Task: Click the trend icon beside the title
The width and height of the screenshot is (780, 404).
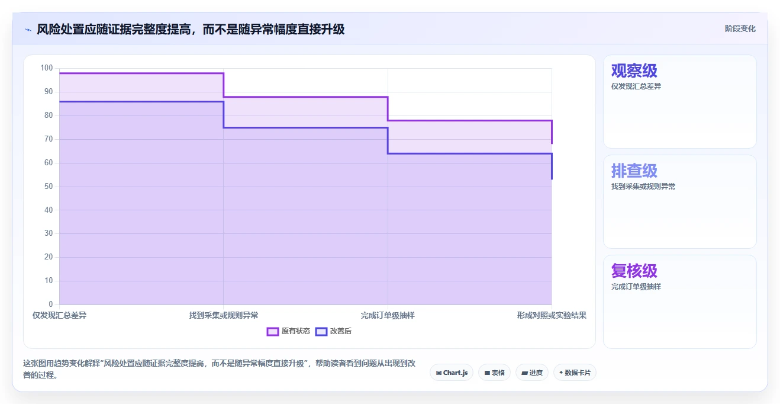Action: coord(28,29)
